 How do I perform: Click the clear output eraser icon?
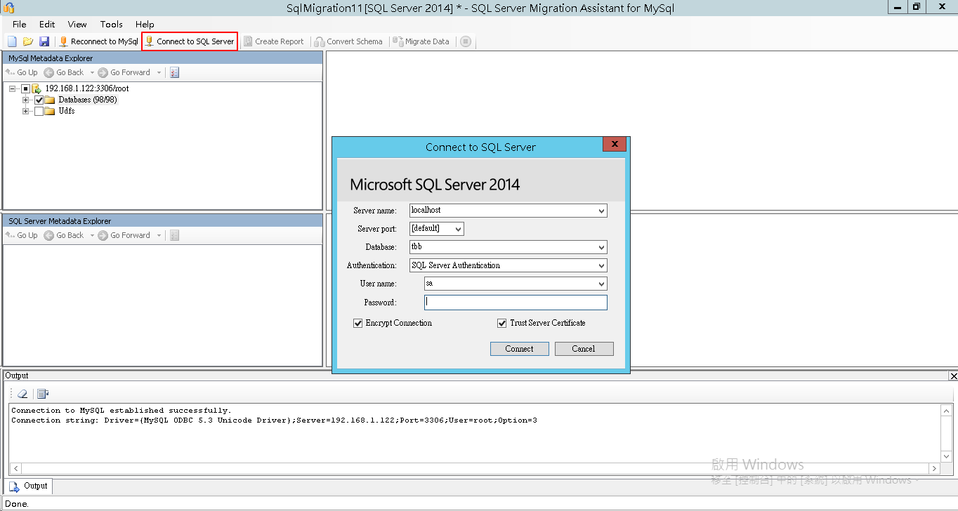pos(22,394)
